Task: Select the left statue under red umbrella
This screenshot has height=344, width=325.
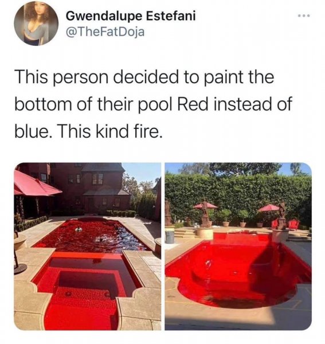Action: (x=205, y=213)
